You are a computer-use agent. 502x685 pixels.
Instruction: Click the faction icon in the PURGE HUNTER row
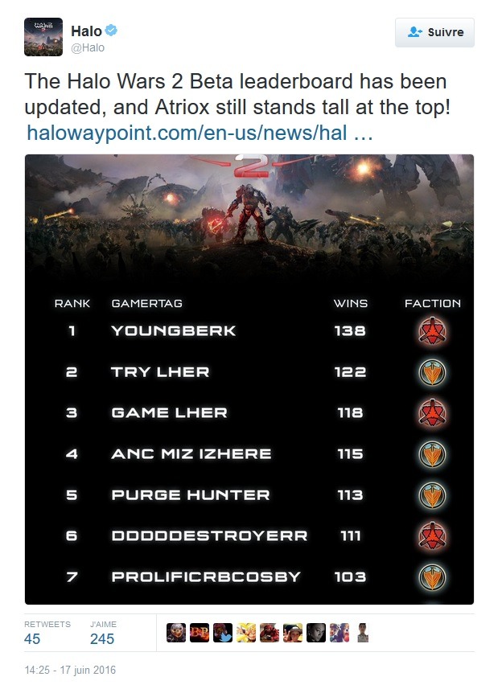[x=433, y=494]
